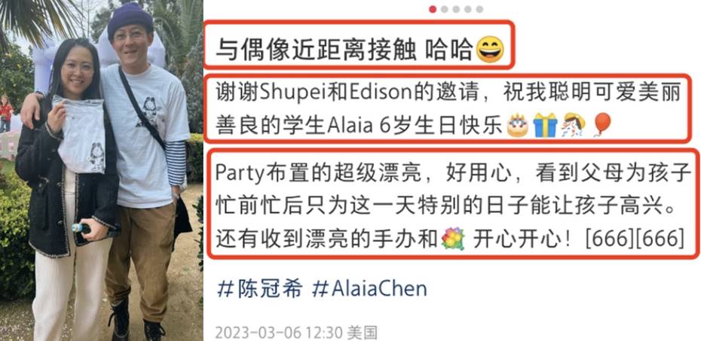Viewport: 701px width, 341px height.
Task: Click the birthday cake emoji
Action: pyautogui.click(x=517, y=126)
